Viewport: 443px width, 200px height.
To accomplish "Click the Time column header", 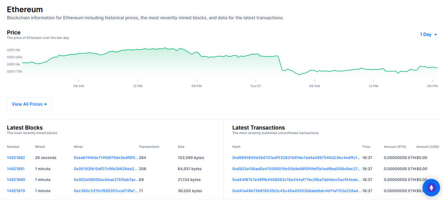I will tap(366, 147).
